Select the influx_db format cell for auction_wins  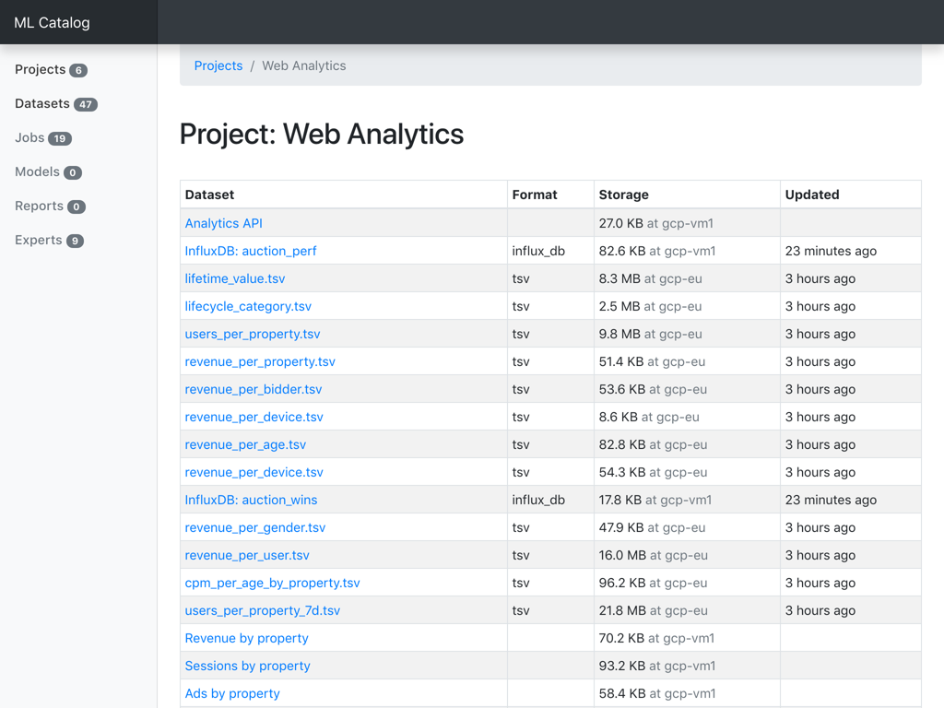(551, 501)
